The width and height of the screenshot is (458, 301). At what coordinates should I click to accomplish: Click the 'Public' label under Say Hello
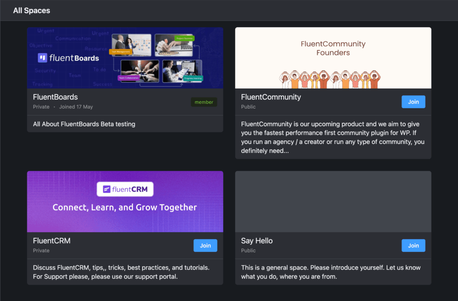(x=248, y=250)
